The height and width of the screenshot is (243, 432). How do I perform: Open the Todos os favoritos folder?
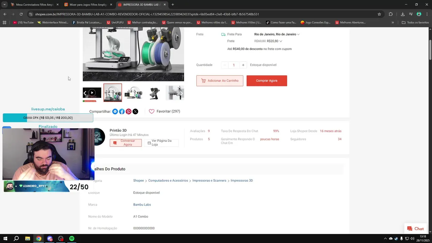pyautogui.click(x=415, y=23)
